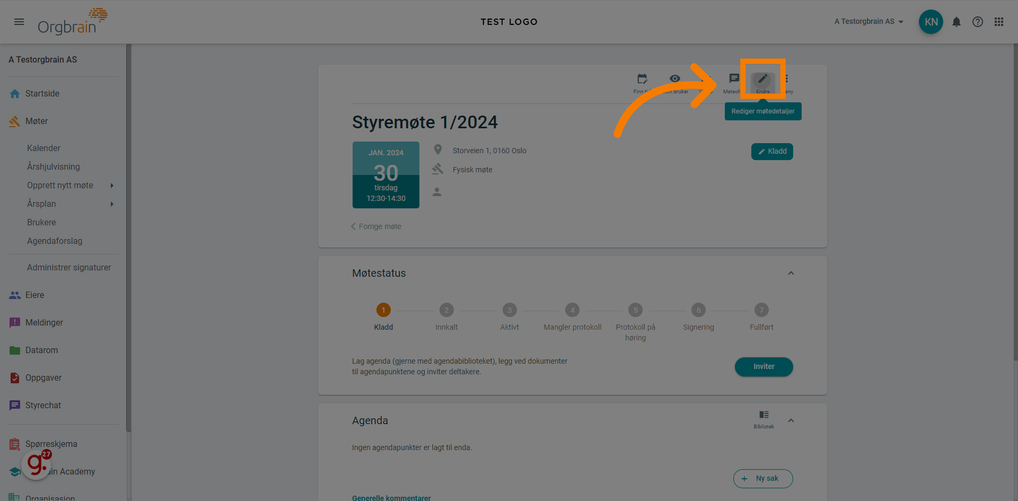This screenshot has width=1018, height=501.
Task: Click the floating g. badge icon
Action: coord(36,465)
